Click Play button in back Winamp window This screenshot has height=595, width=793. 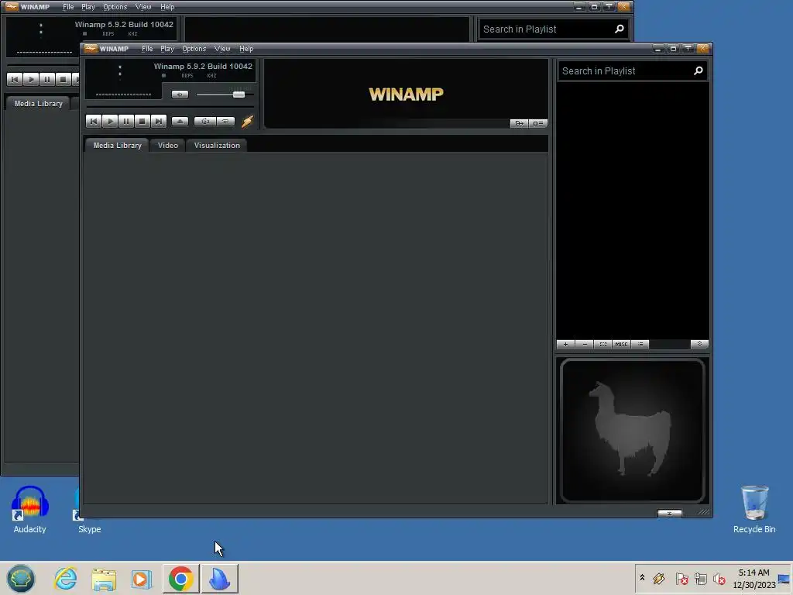tap(31, 80)
